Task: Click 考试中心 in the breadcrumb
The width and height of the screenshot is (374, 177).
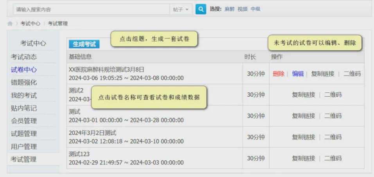Action: click(30, 24)
